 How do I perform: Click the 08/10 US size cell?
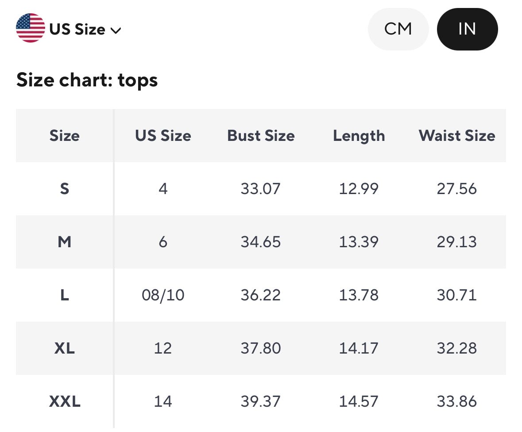pyautogui.click(x=163, y=295)
